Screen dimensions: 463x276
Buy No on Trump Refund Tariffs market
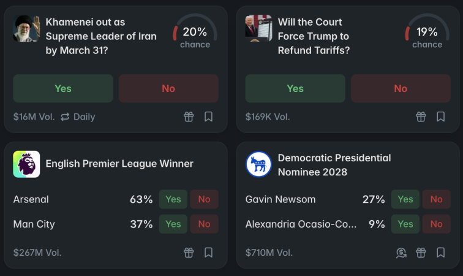pos(401,88)
